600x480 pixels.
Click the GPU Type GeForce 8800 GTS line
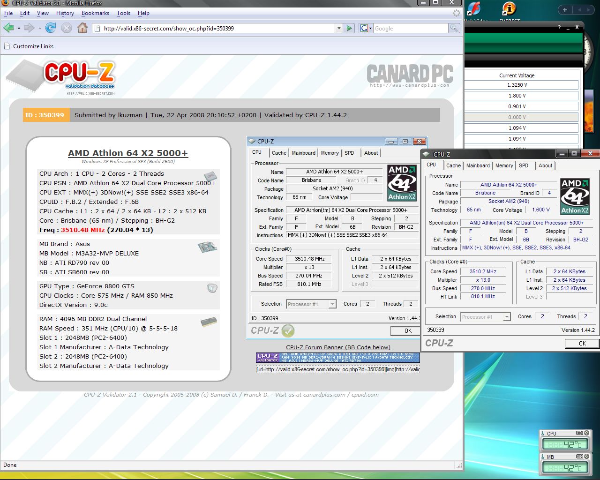[x=87, y=286]
